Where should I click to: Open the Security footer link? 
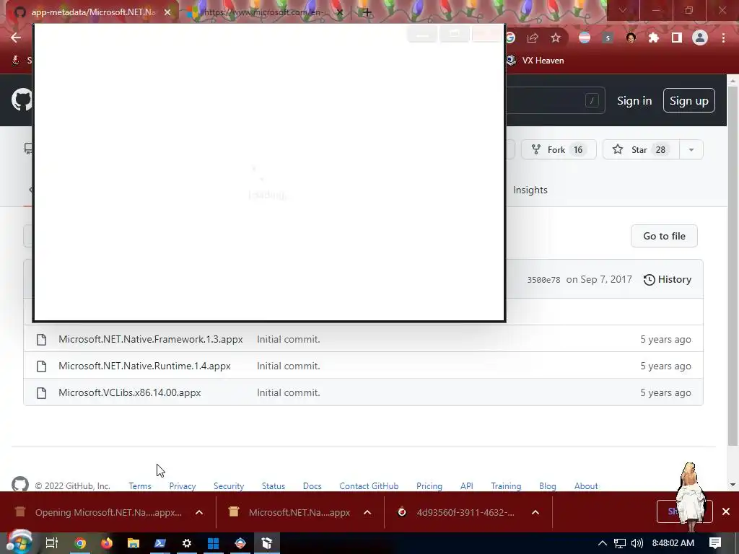pos(229,485)
